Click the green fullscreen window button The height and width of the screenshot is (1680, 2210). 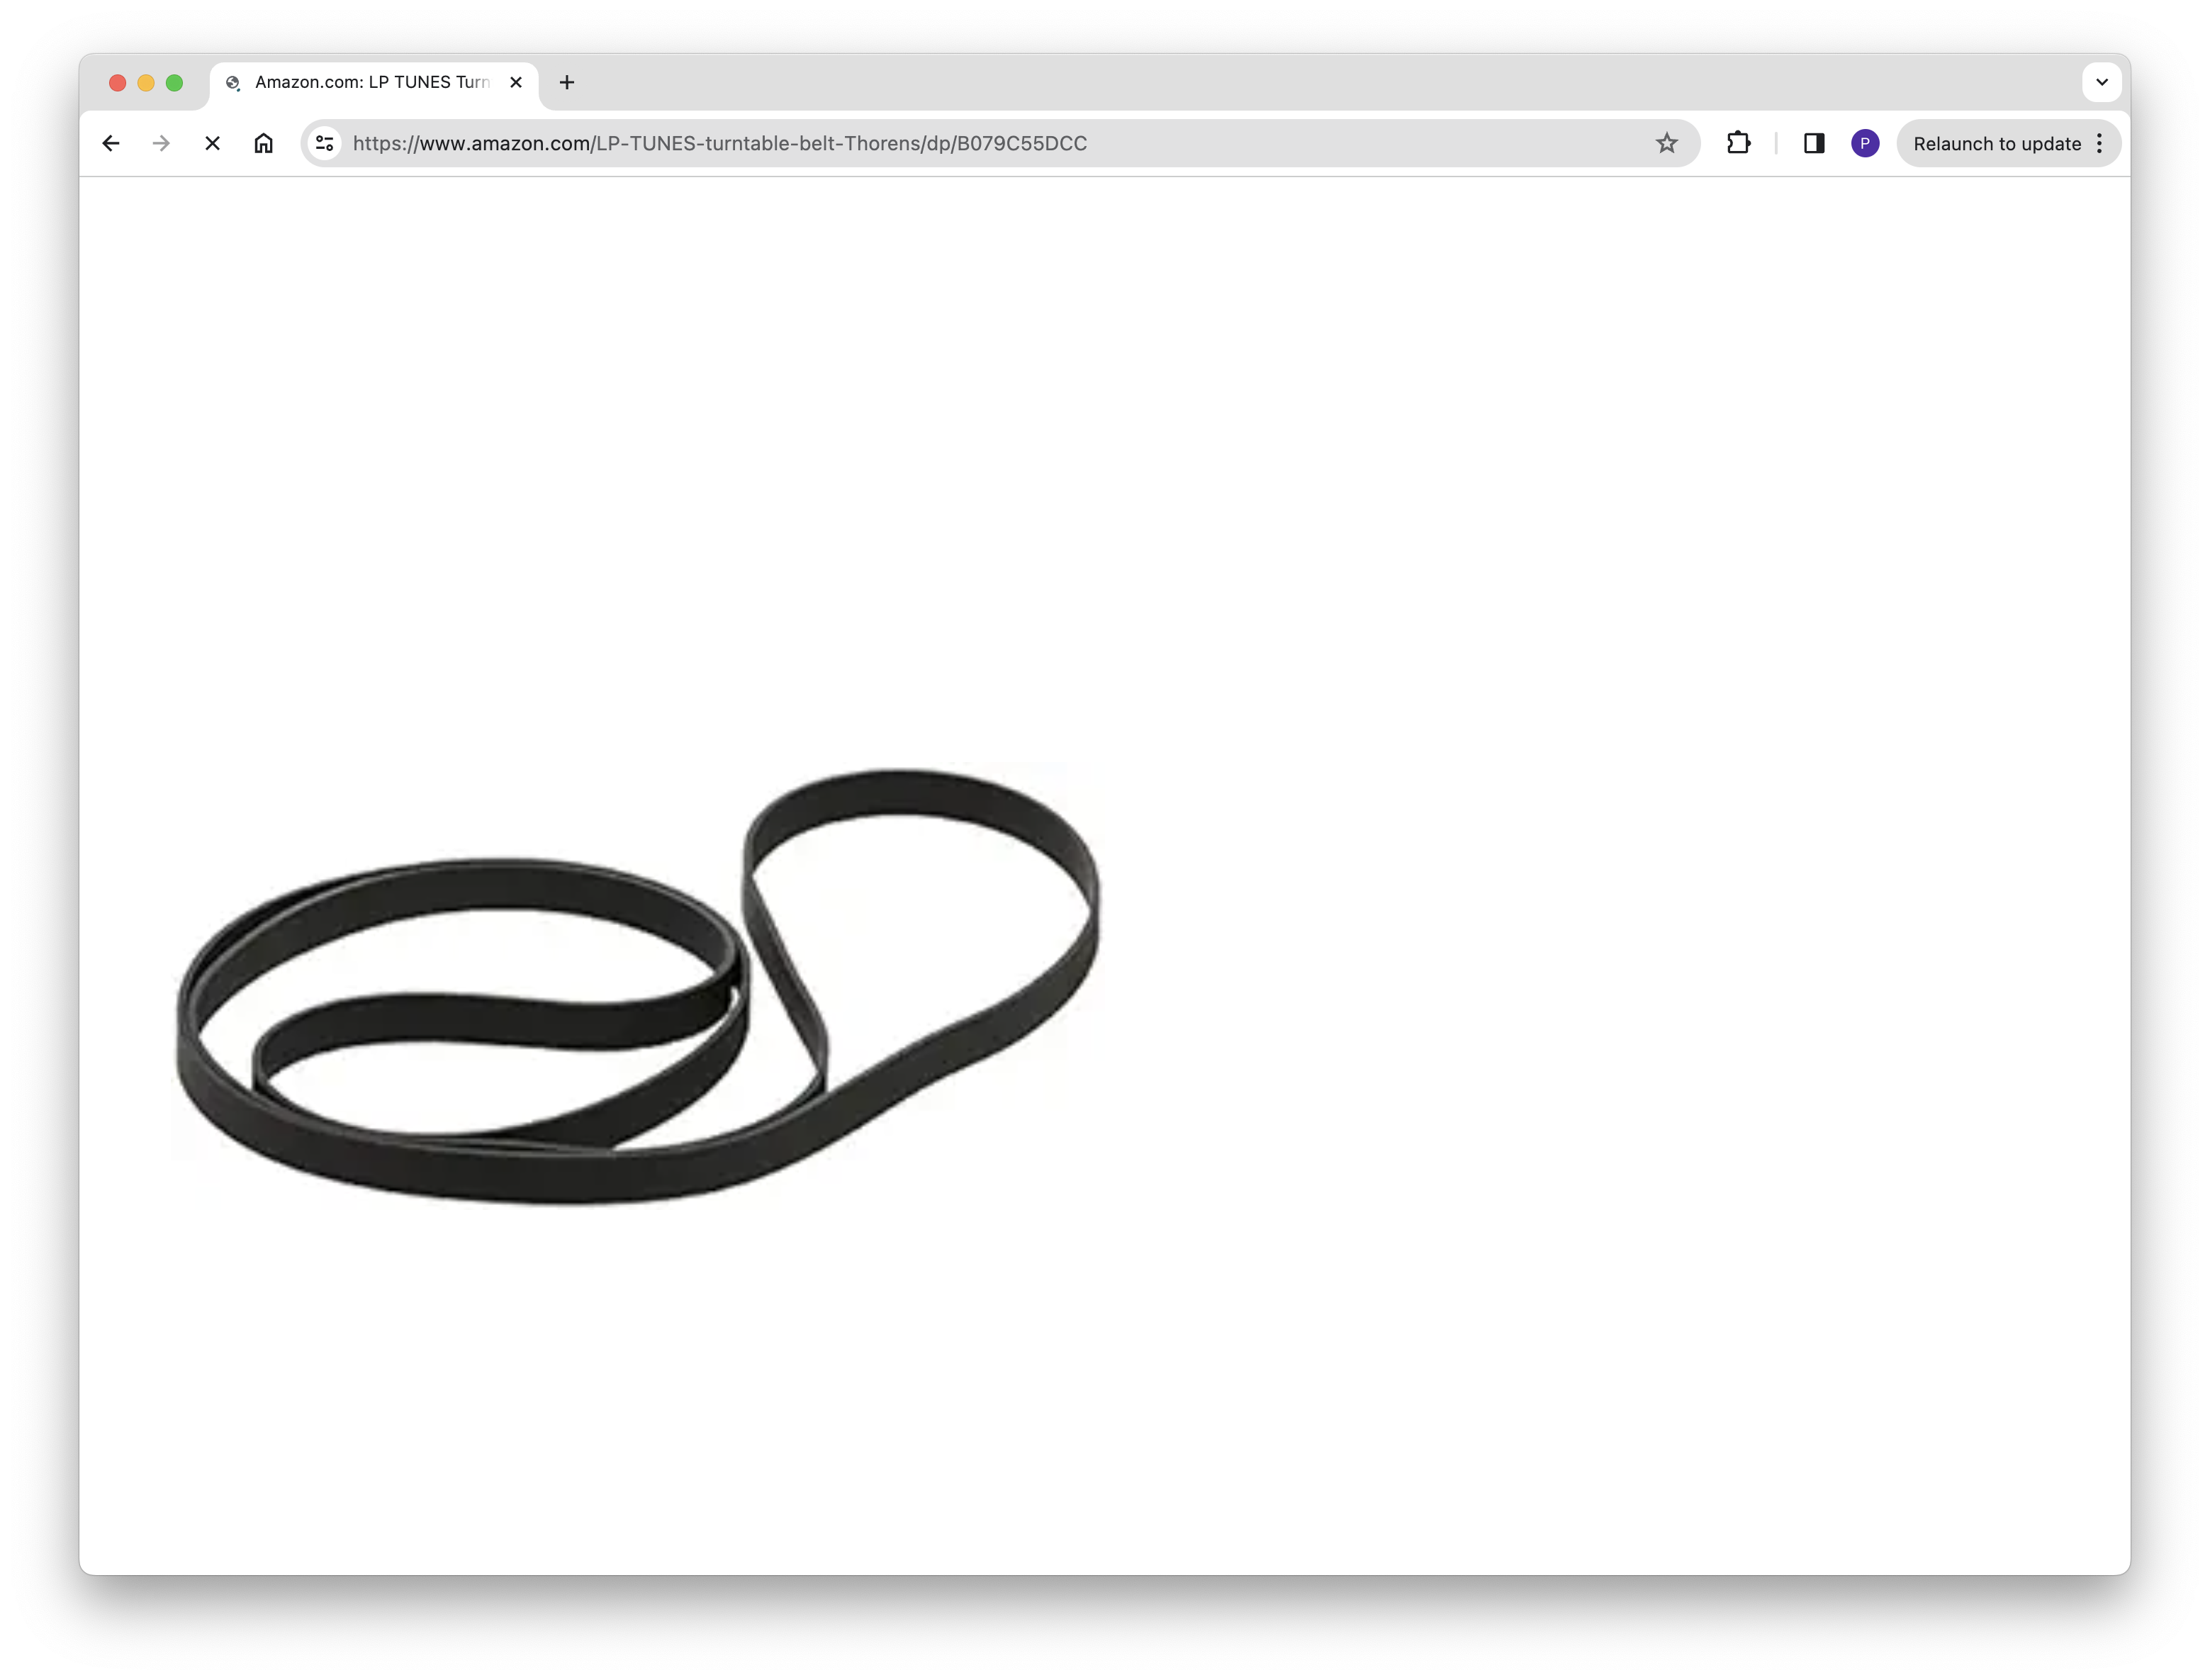(174, 82)
